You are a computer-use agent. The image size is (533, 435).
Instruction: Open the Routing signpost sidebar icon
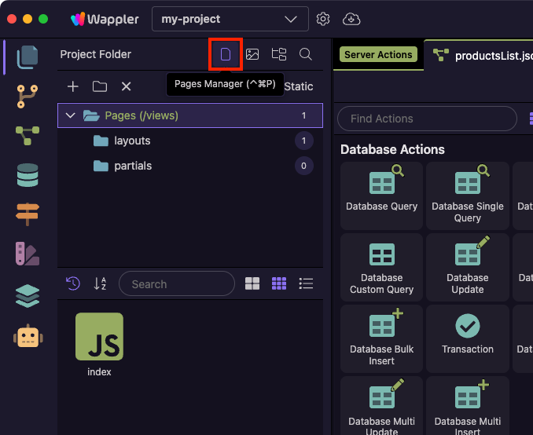(x=28, y=214)
